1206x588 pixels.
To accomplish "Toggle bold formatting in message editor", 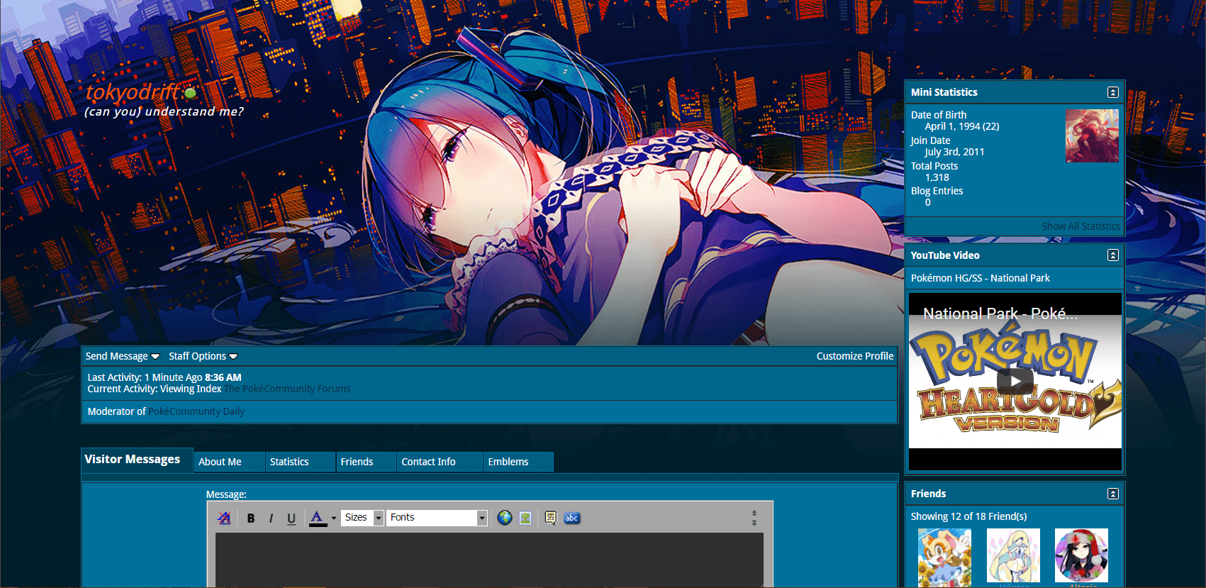I will click(x=251, y=518).
